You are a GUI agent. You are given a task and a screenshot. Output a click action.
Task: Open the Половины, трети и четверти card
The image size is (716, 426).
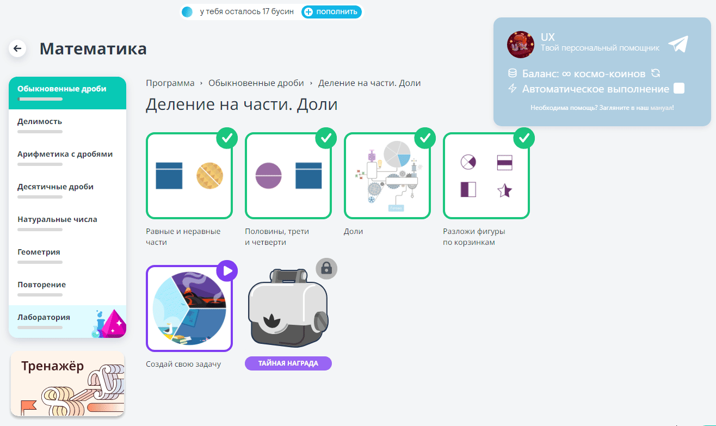coord(288,175)
